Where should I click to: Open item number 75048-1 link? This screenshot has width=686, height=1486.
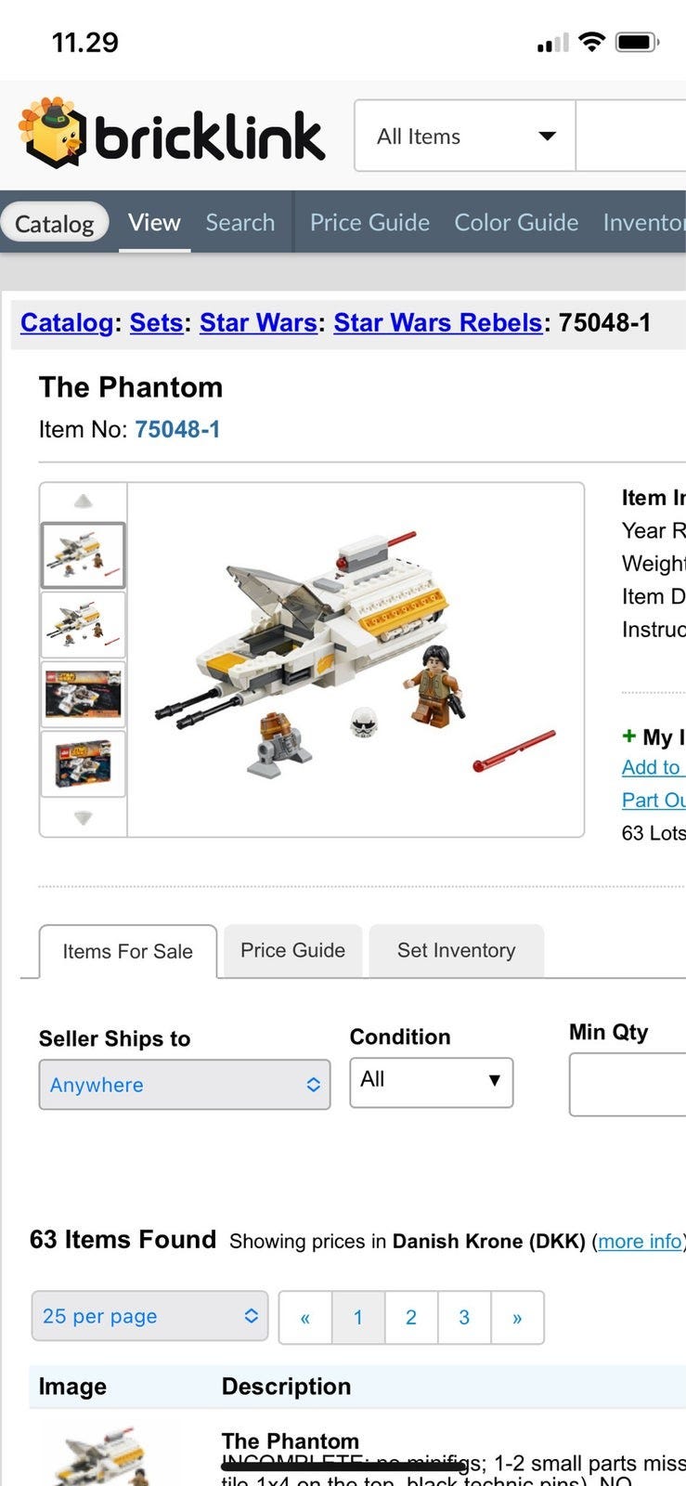177,429
